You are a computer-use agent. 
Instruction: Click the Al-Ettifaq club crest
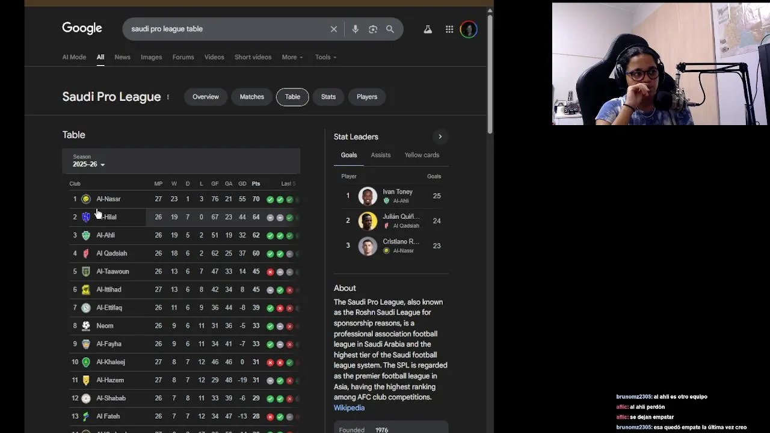point(86,307)
